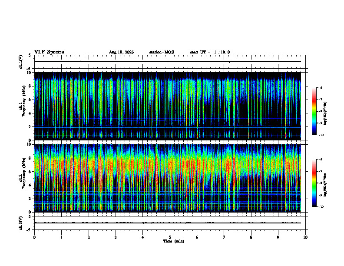
Task: Click the ch.1 spectrogram color bar
Action: (314, 111)
